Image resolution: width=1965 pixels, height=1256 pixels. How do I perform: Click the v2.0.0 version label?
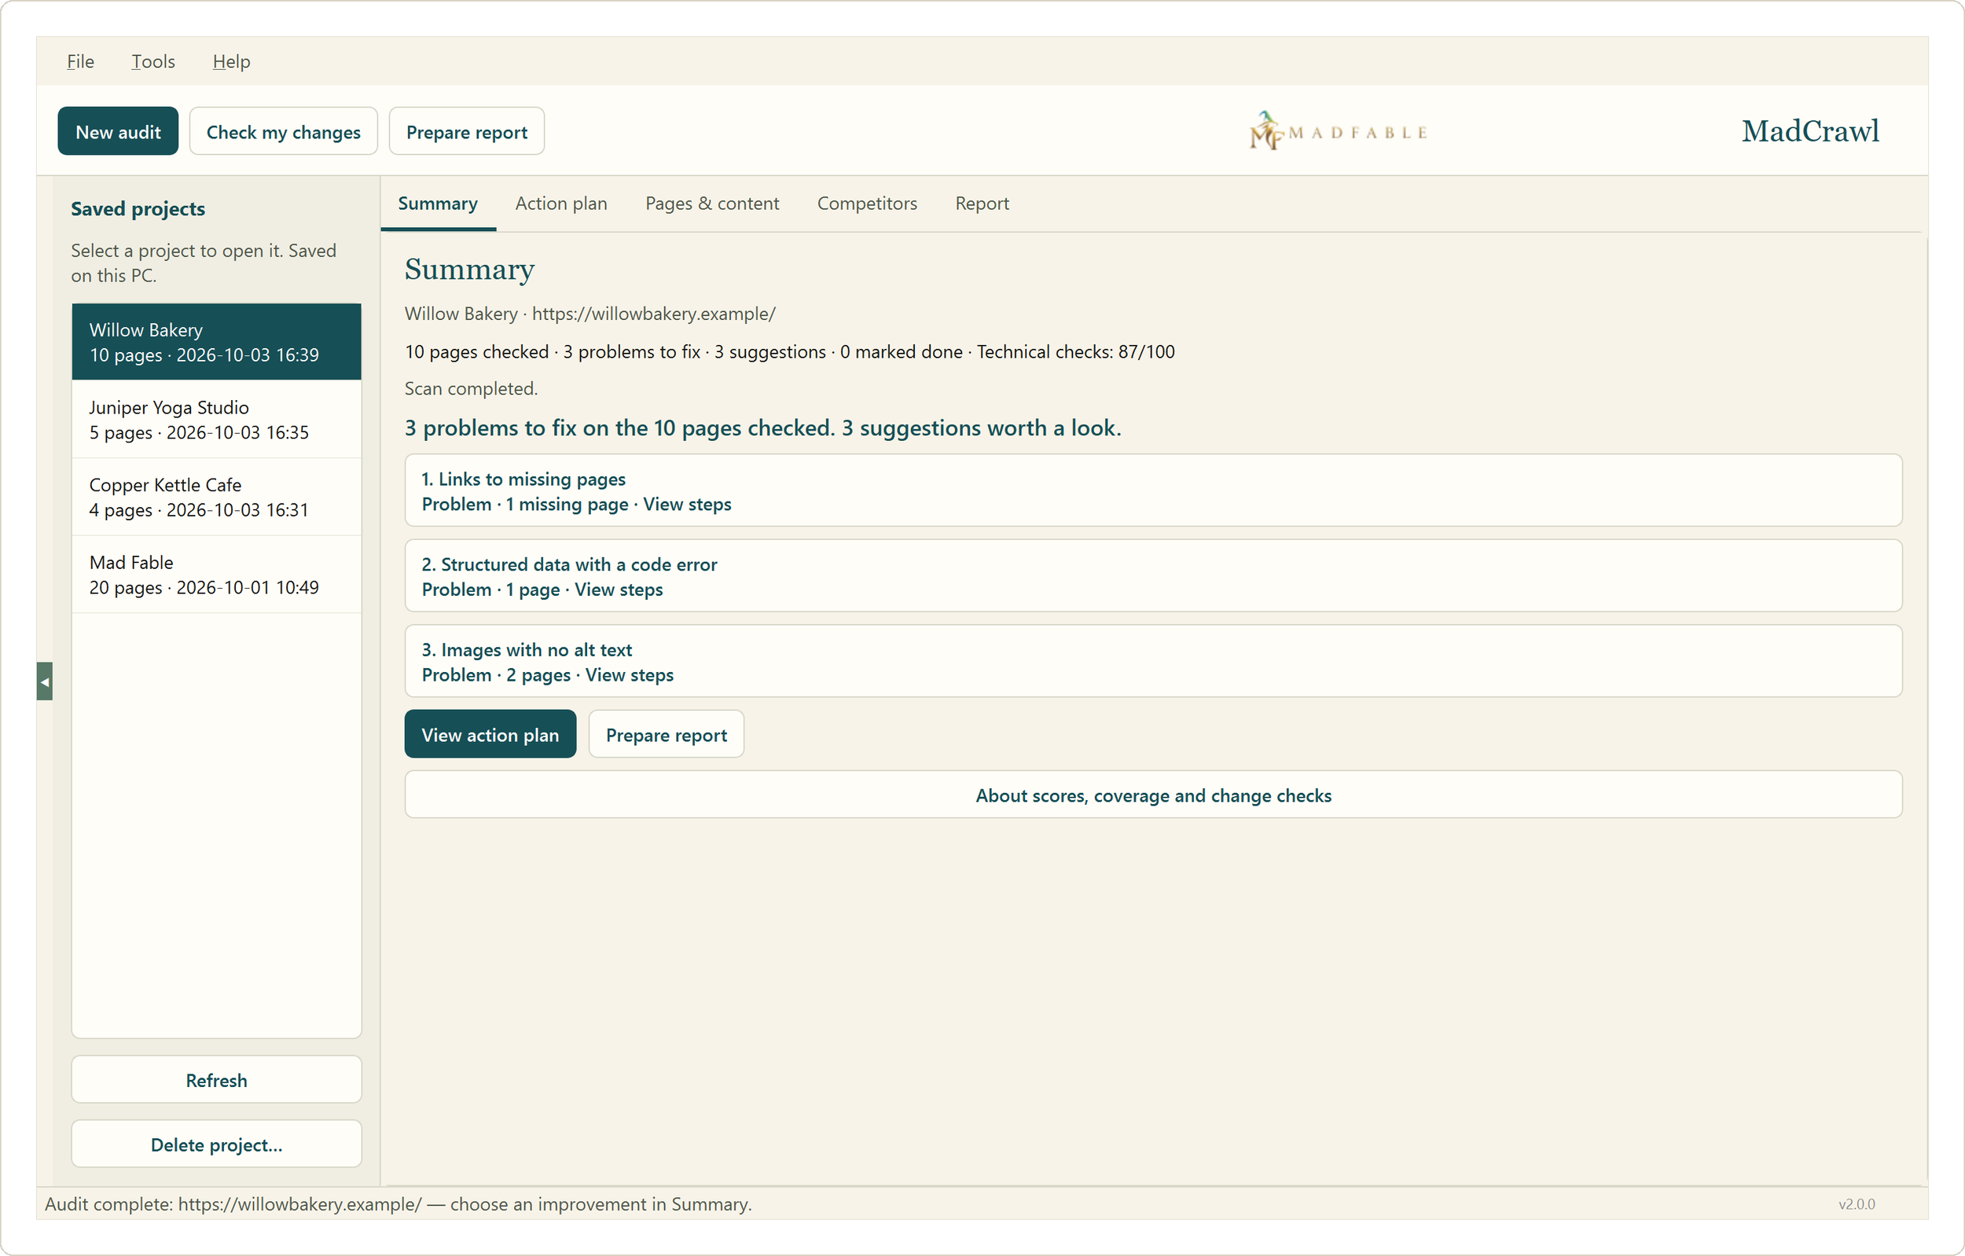(x=1857, y=1204)
